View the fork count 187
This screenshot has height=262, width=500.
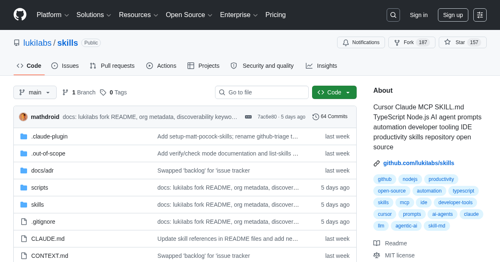423,42
